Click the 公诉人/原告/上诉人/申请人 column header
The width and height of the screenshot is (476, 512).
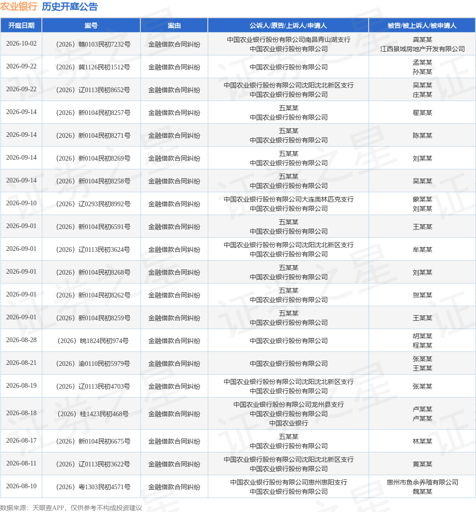coord(288,26)
